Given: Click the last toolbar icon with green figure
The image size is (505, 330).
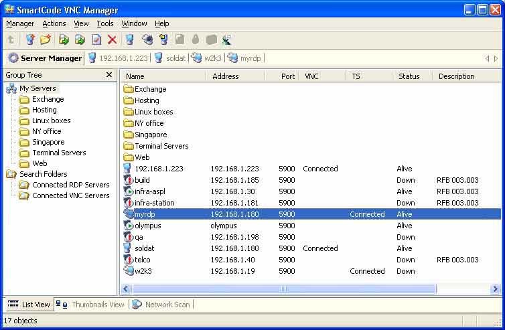Looking at the screenshot, I should coord(227,39).
